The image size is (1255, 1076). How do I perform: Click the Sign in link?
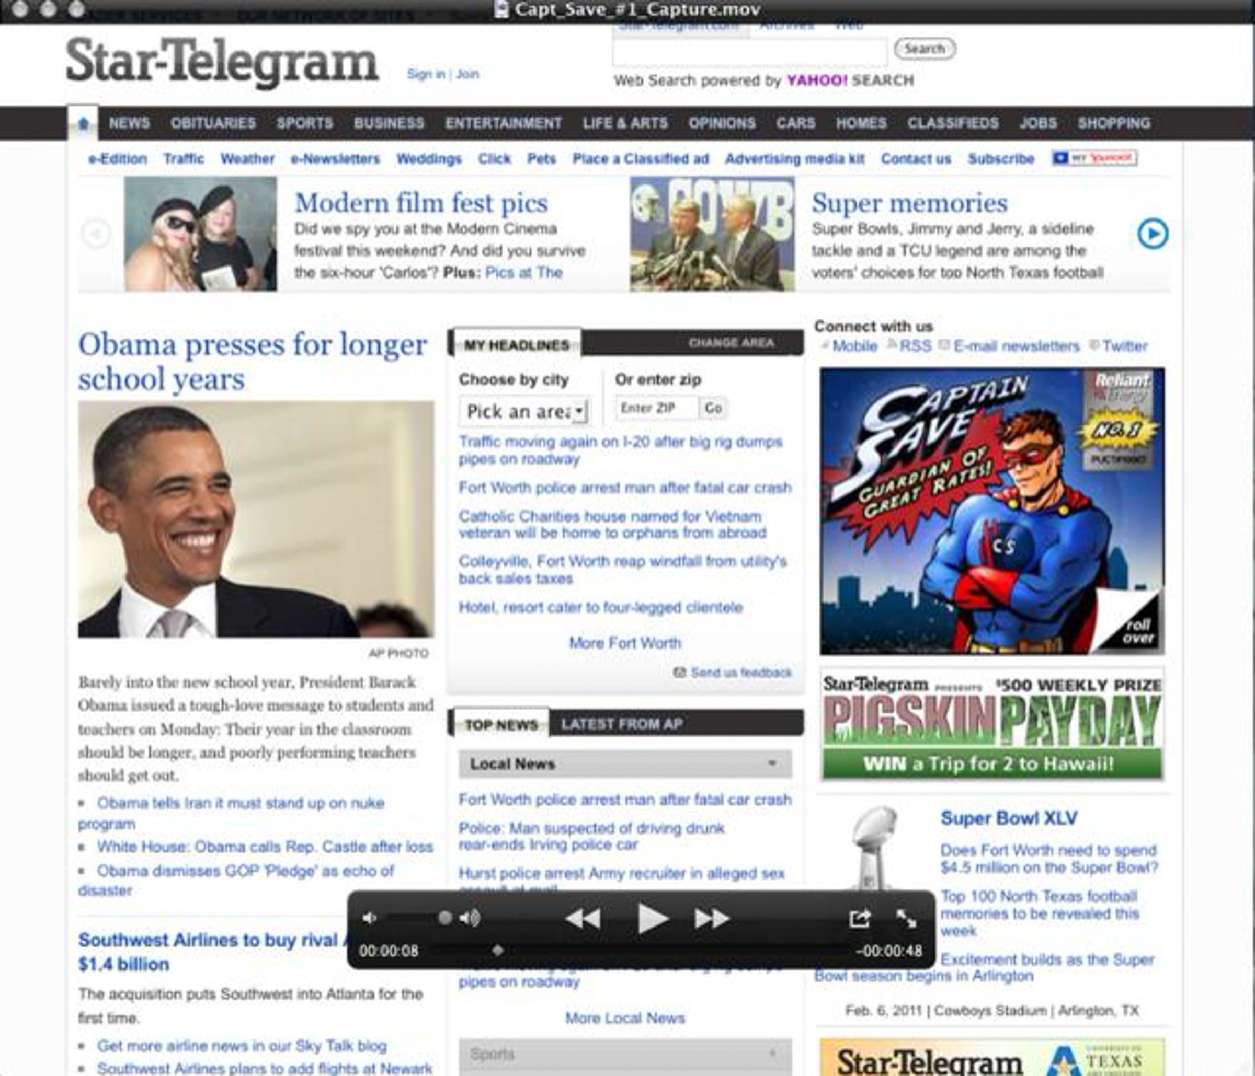pos(426,74)
